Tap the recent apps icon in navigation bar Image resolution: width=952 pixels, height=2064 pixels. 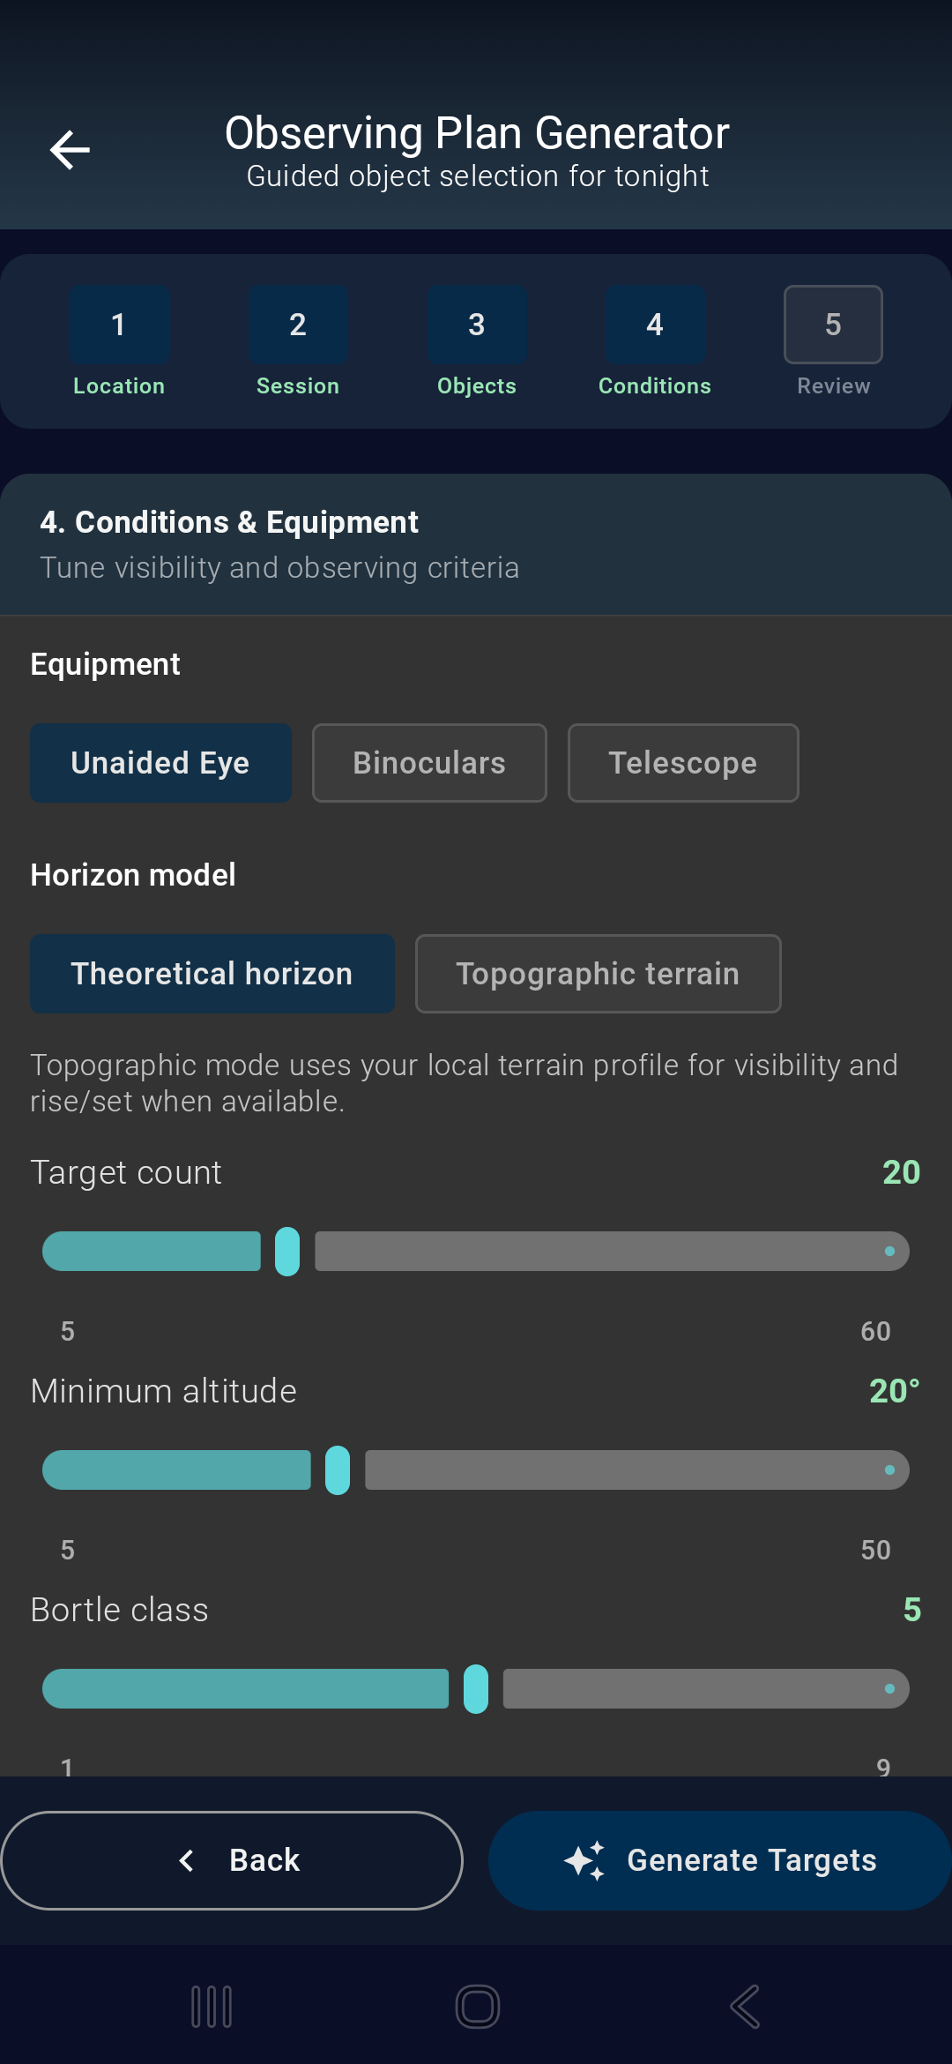point(210,2006)
